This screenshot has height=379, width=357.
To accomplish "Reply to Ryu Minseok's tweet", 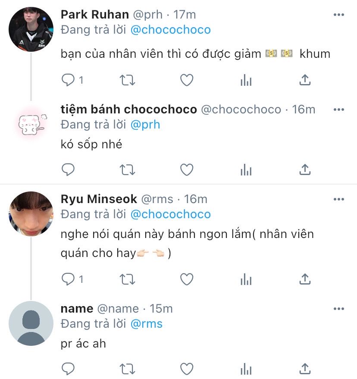I will click(x=68, y=279).
